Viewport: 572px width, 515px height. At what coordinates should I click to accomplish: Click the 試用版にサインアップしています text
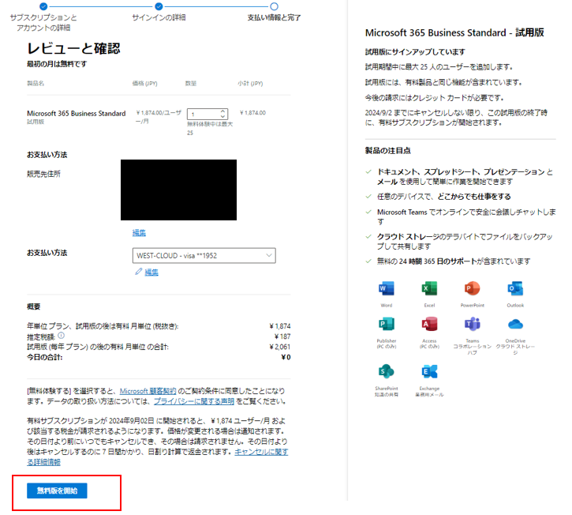click(415, 52)
